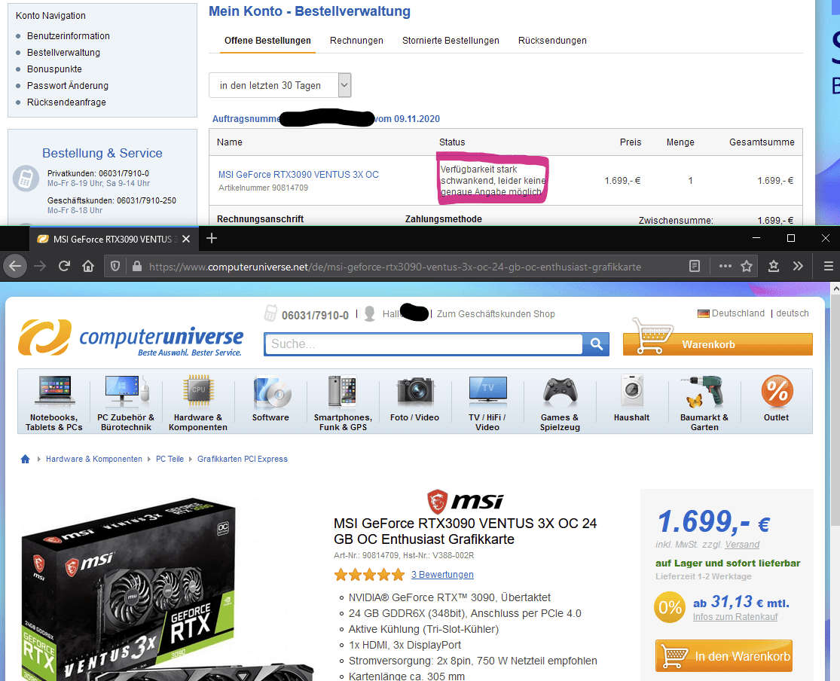Show site security via padlock icon
The image size is (840, 681).
[x=137, y=266]
